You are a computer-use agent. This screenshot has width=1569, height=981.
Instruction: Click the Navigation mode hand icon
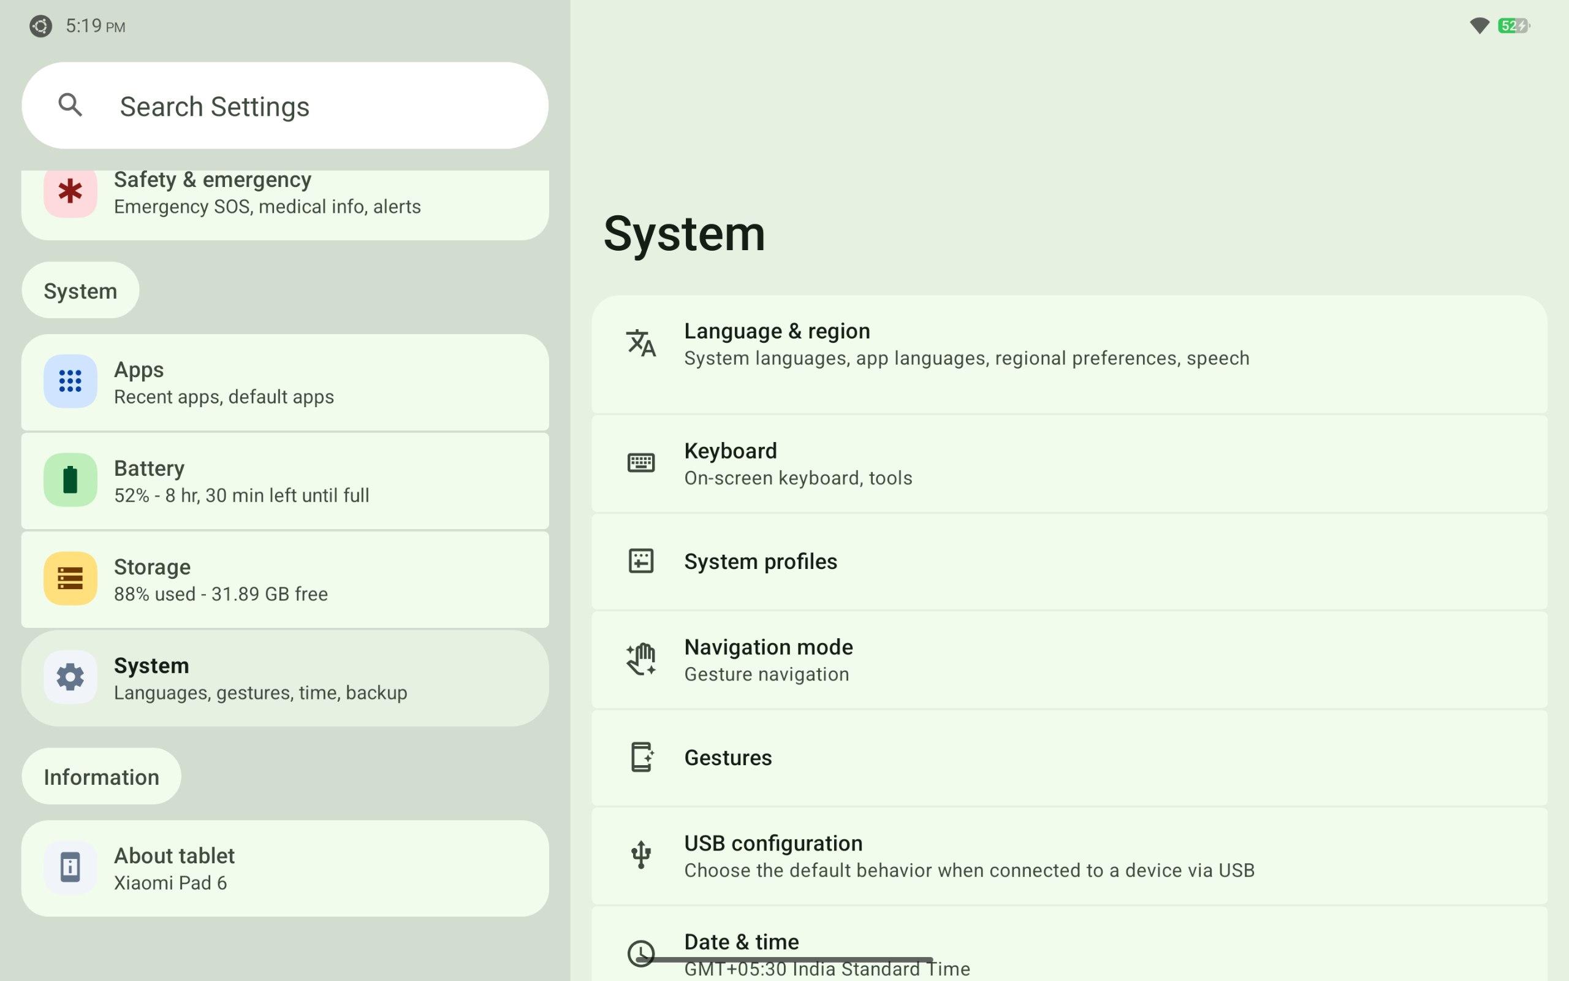pos(640,659)
